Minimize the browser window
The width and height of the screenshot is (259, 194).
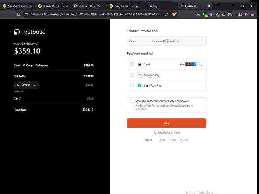click(x=233, y=6)
